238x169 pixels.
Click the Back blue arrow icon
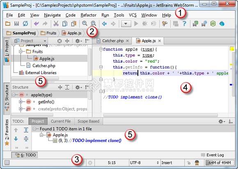point(104,24)
